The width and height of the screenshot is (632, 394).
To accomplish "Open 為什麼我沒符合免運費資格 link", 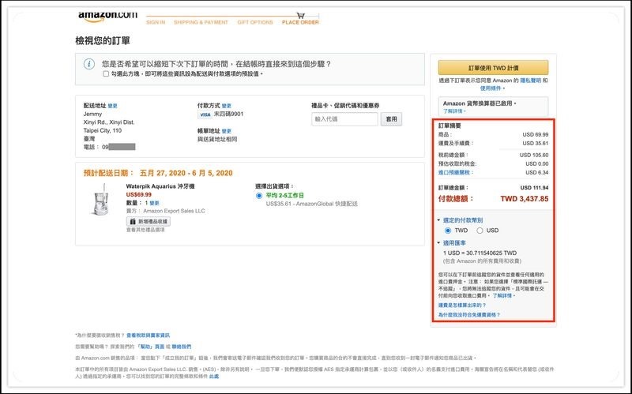I will [469, 315].
